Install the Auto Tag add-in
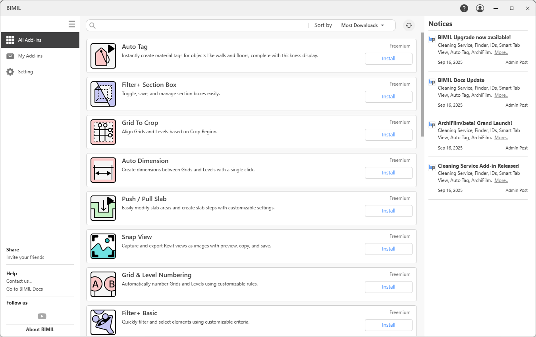 (x=388, y=59)
